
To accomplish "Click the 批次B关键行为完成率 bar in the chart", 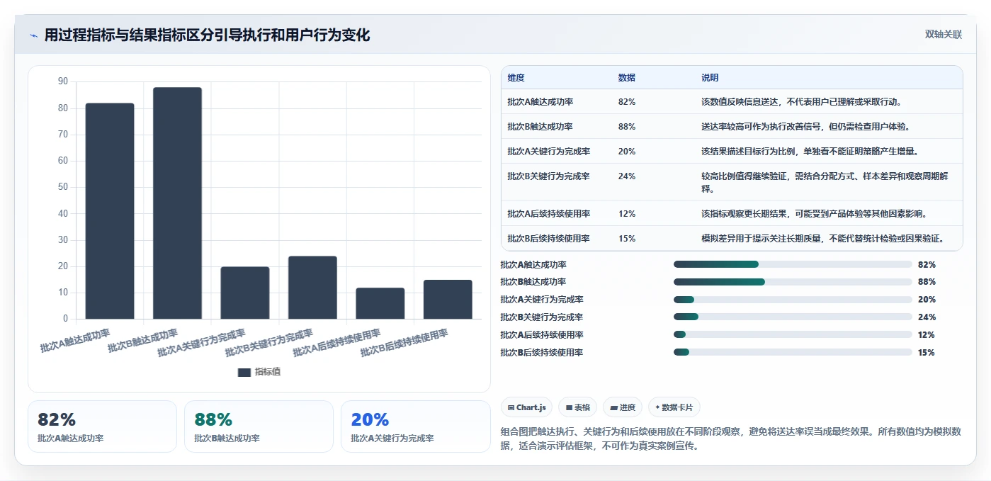I will [x=312, y=288].
